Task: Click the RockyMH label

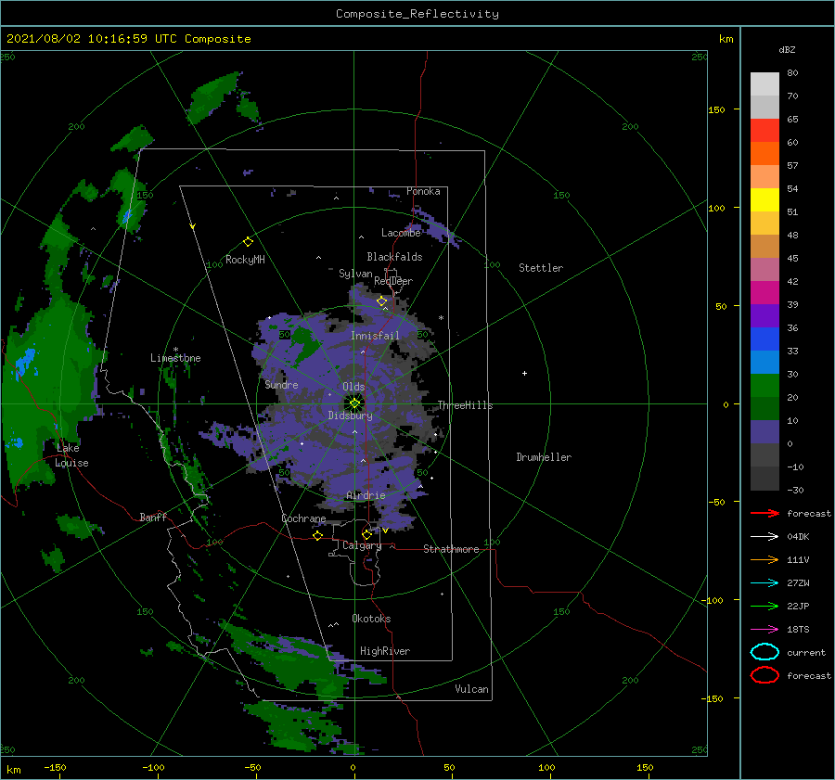Action: [245, 260]
